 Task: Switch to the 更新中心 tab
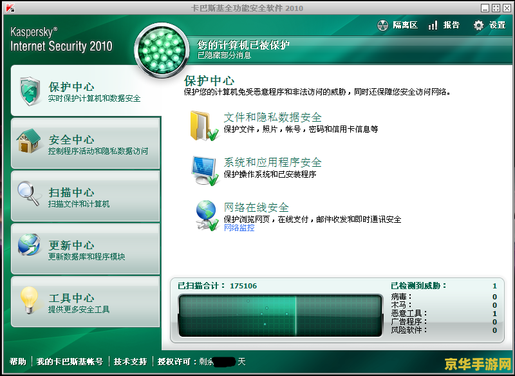(86, 249)
